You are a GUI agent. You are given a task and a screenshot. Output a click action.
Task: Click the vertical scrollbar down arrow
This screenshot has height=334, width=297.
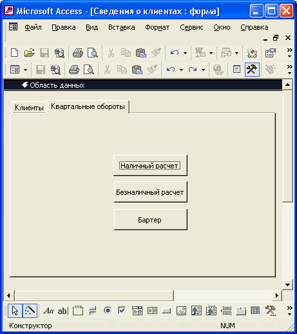point(287,285)
